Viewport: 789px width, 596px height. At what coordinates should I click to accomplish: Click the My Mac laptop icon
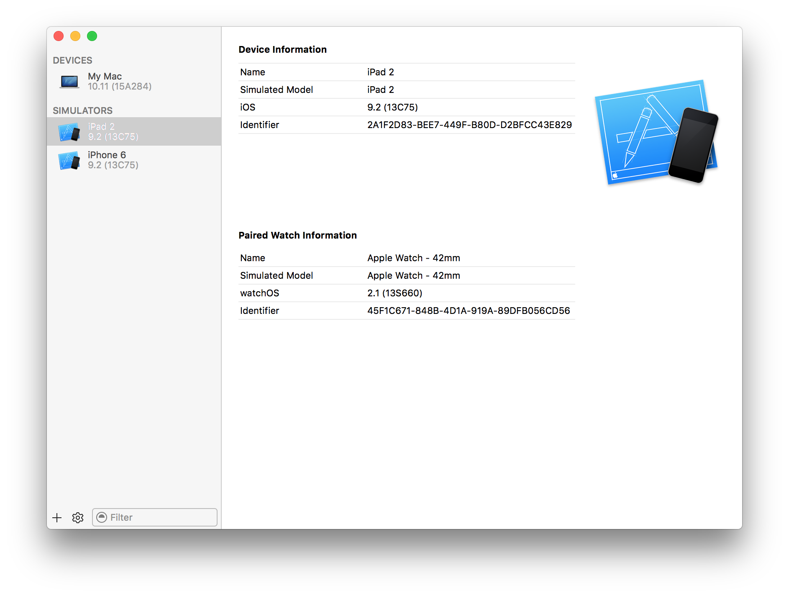click(x=69, y=82)
